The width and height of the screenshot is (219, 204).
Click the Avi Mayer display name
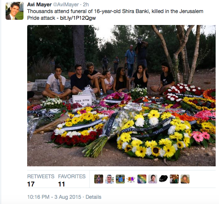(39, 4)
